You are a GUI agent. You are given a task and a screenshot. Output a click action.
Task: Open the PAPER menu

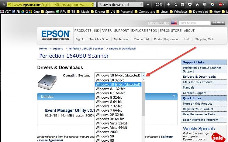tap(107, 31)
